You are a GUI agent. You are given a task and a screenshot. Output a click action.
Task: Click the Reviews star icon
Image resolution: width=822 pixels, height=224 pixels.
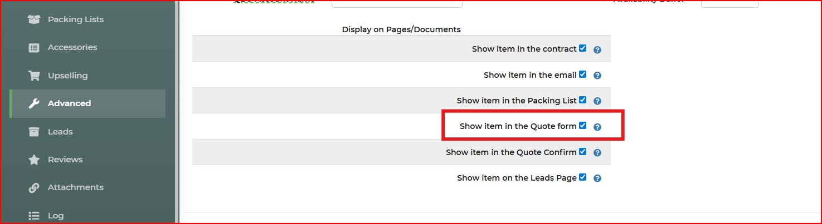pyautogui.click(x=34, y=160)
